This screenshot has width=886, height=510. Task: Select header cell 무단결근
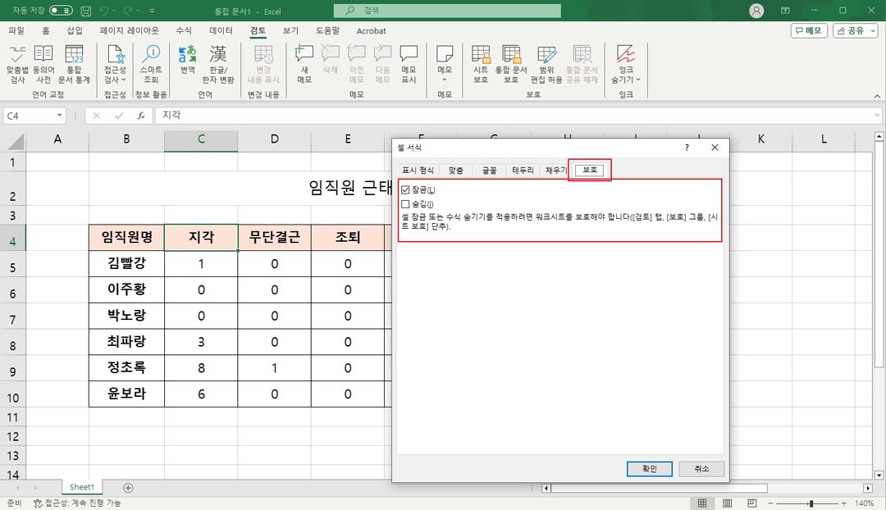point(274,237)
